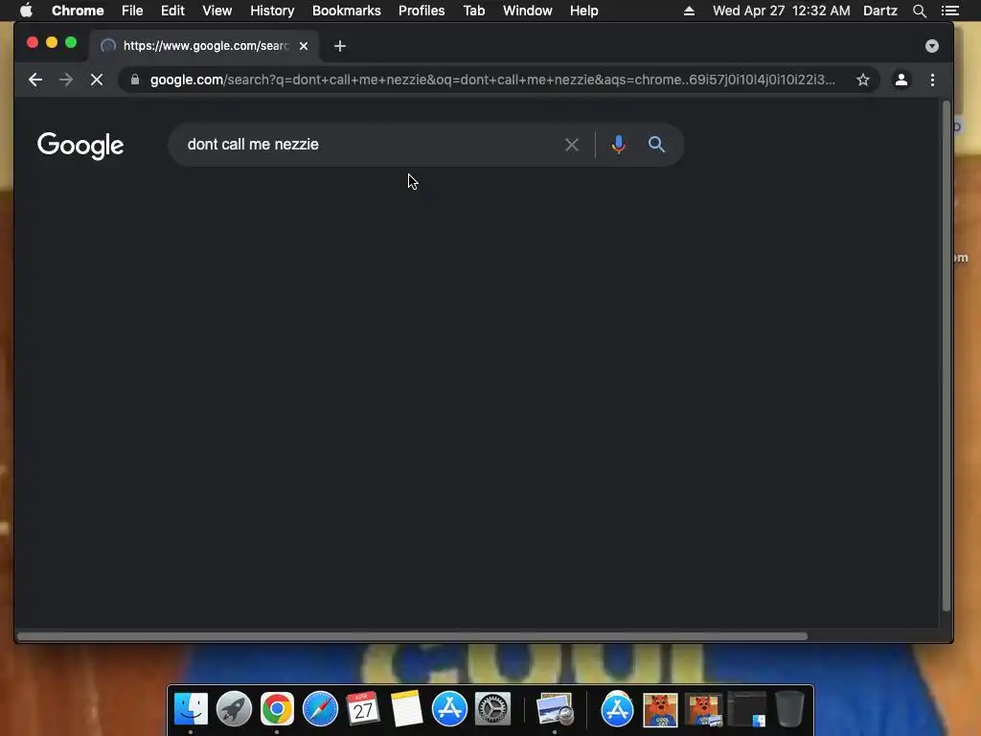
Task: Click the Chrome icon in the Dock
Action: coord(277,709)
